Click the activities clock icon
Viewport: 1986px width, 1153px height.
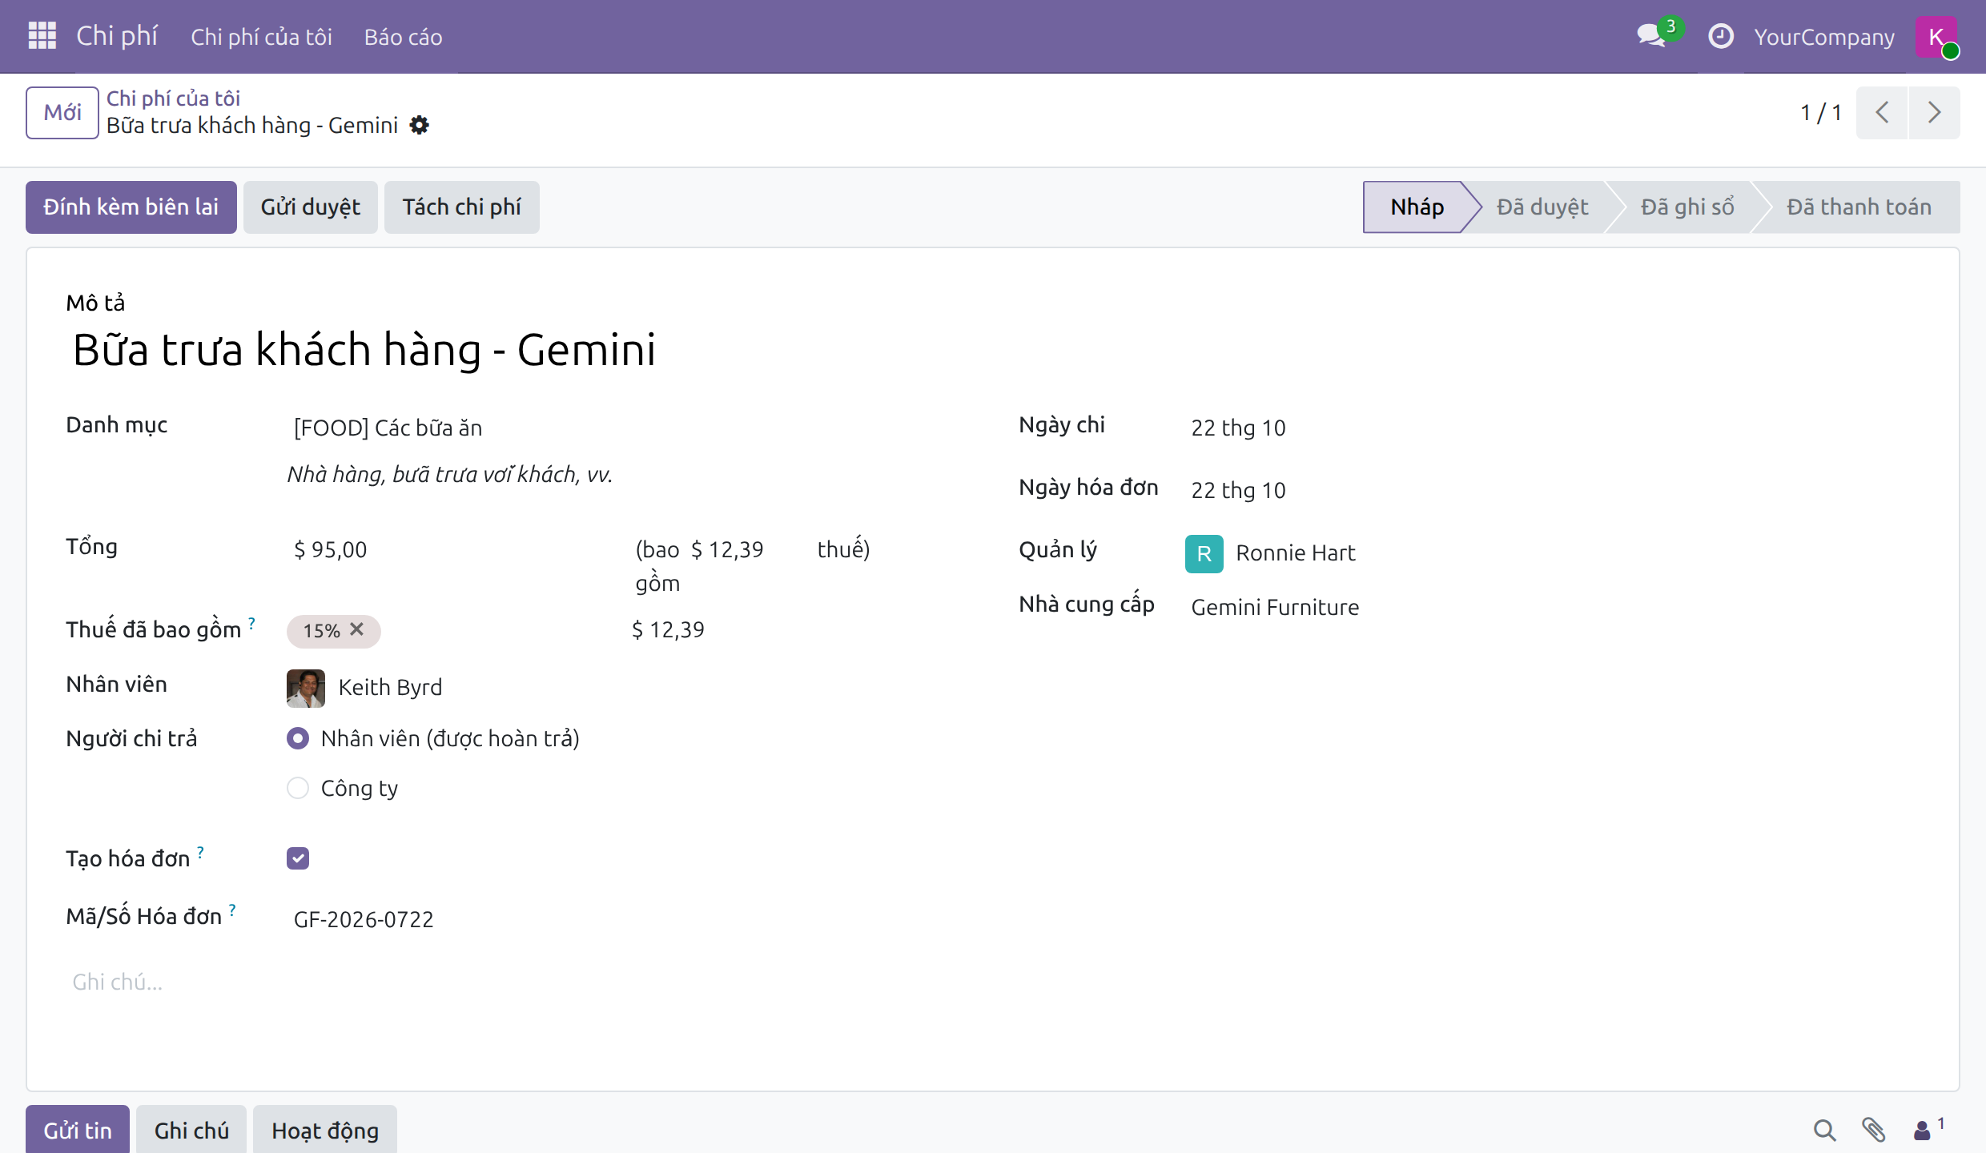1721,36
